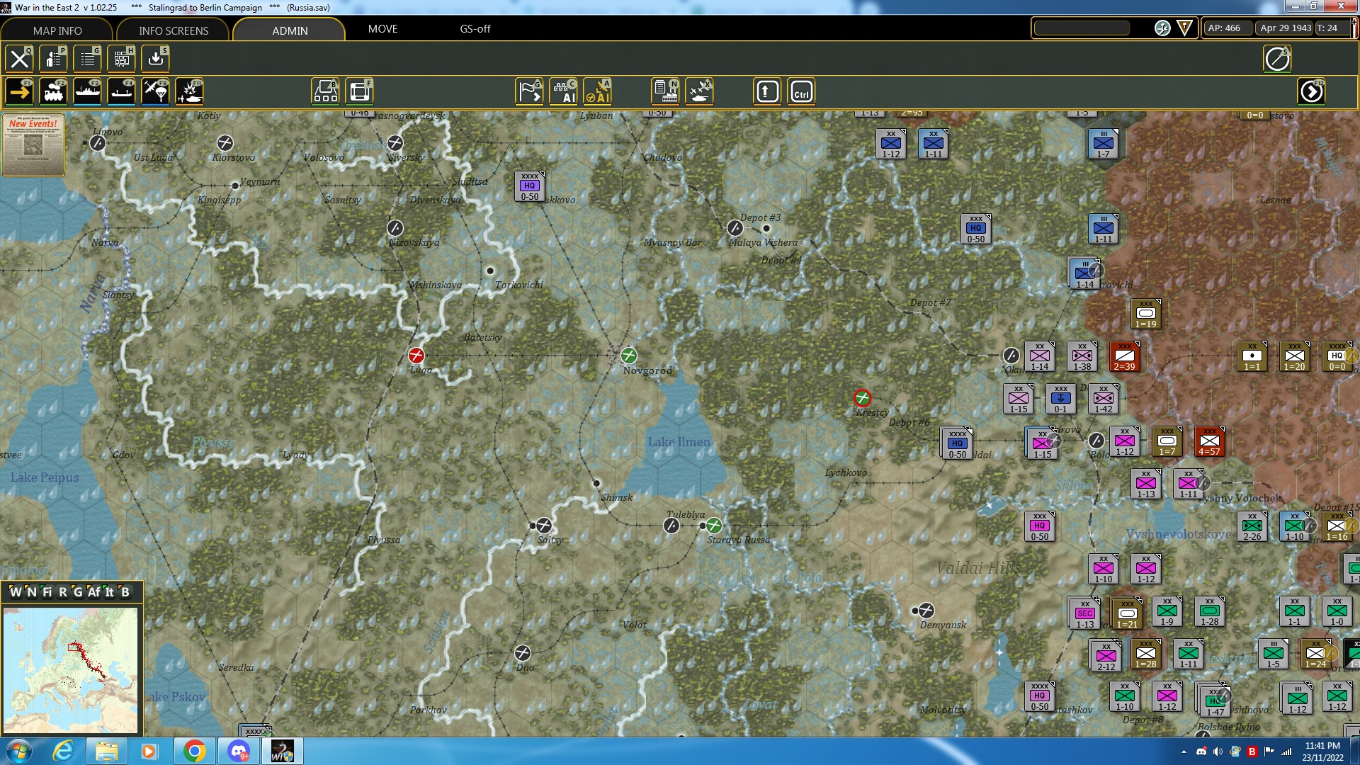
Task: Open the INFO SCREENS tab
Action: click(174, 30)
